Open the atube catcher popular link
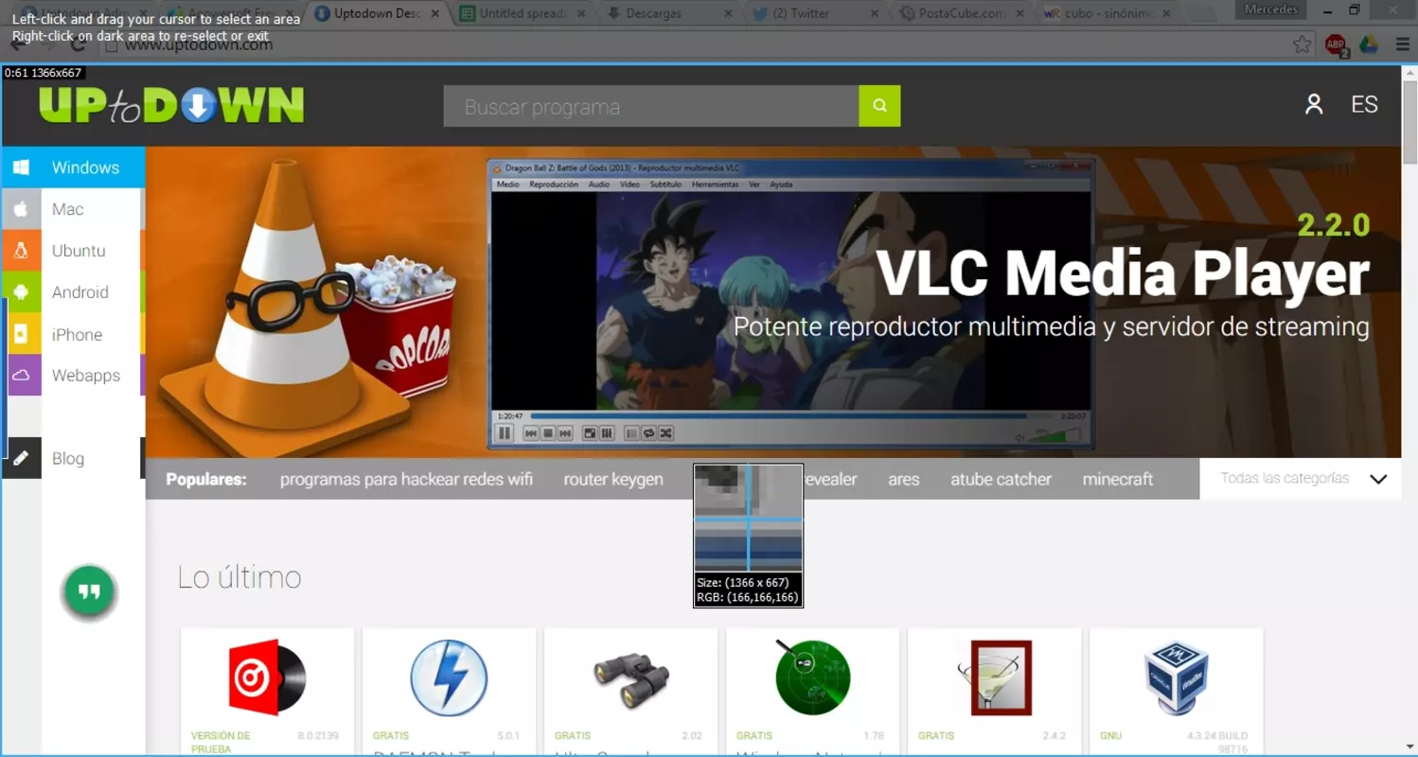Screen dimensions: 1418x757 tap(1001, 480)
